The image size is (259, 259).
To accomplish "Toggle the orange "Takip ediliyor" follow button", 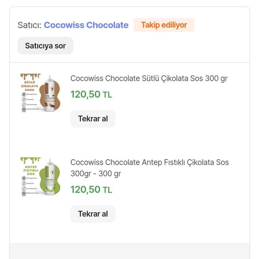I will coord(164,25).
